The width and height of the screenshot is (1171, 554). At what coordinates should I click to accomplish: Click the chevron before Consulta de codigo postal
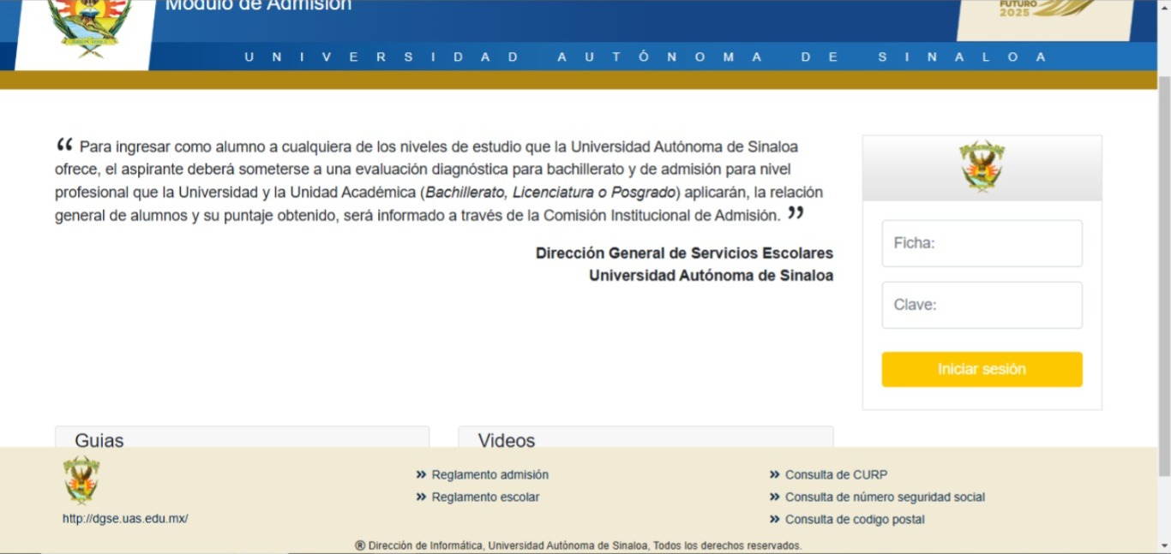[x=775, y=519]
